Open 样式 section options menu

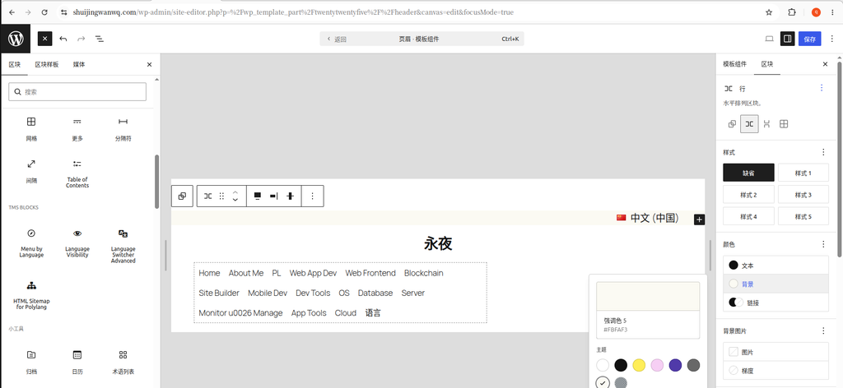pyautogui.click(x=823, y=152)
